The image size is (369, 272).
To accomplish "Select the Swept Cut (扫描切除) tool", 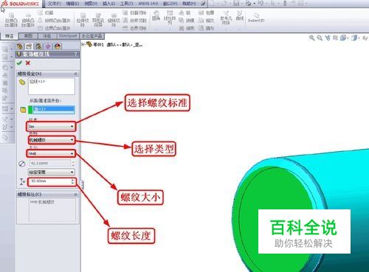I will click(134, 13).
